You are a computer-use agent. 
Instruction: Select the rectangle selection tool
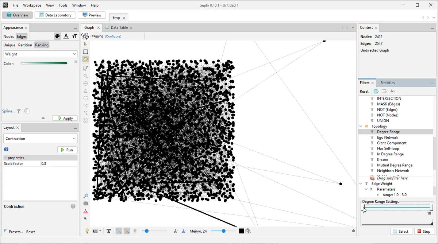point(85,52)
